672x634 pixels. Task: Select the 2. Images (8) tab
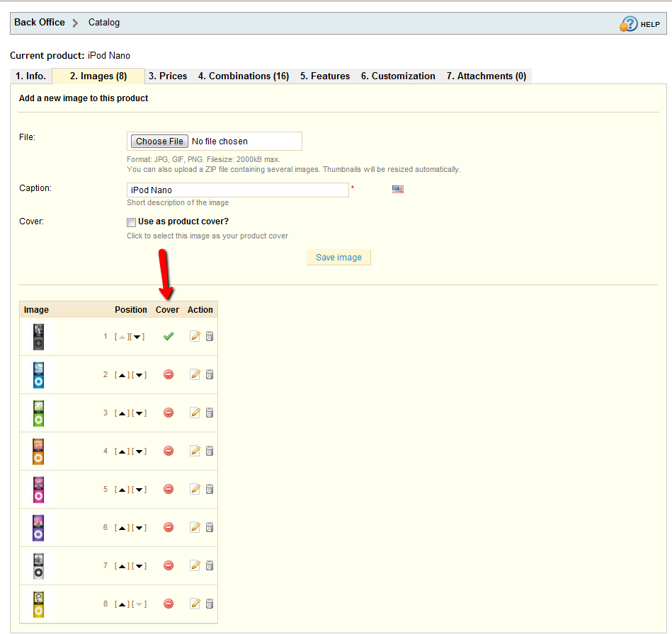(x=98, y=76)
